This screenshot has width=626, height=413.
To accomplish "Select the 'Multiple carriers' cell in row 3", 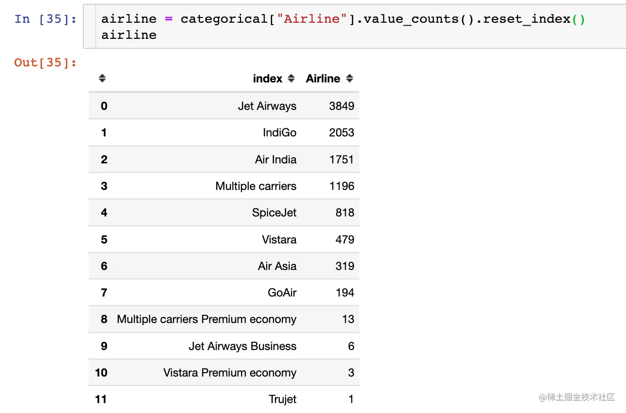I will click(256, 186).
